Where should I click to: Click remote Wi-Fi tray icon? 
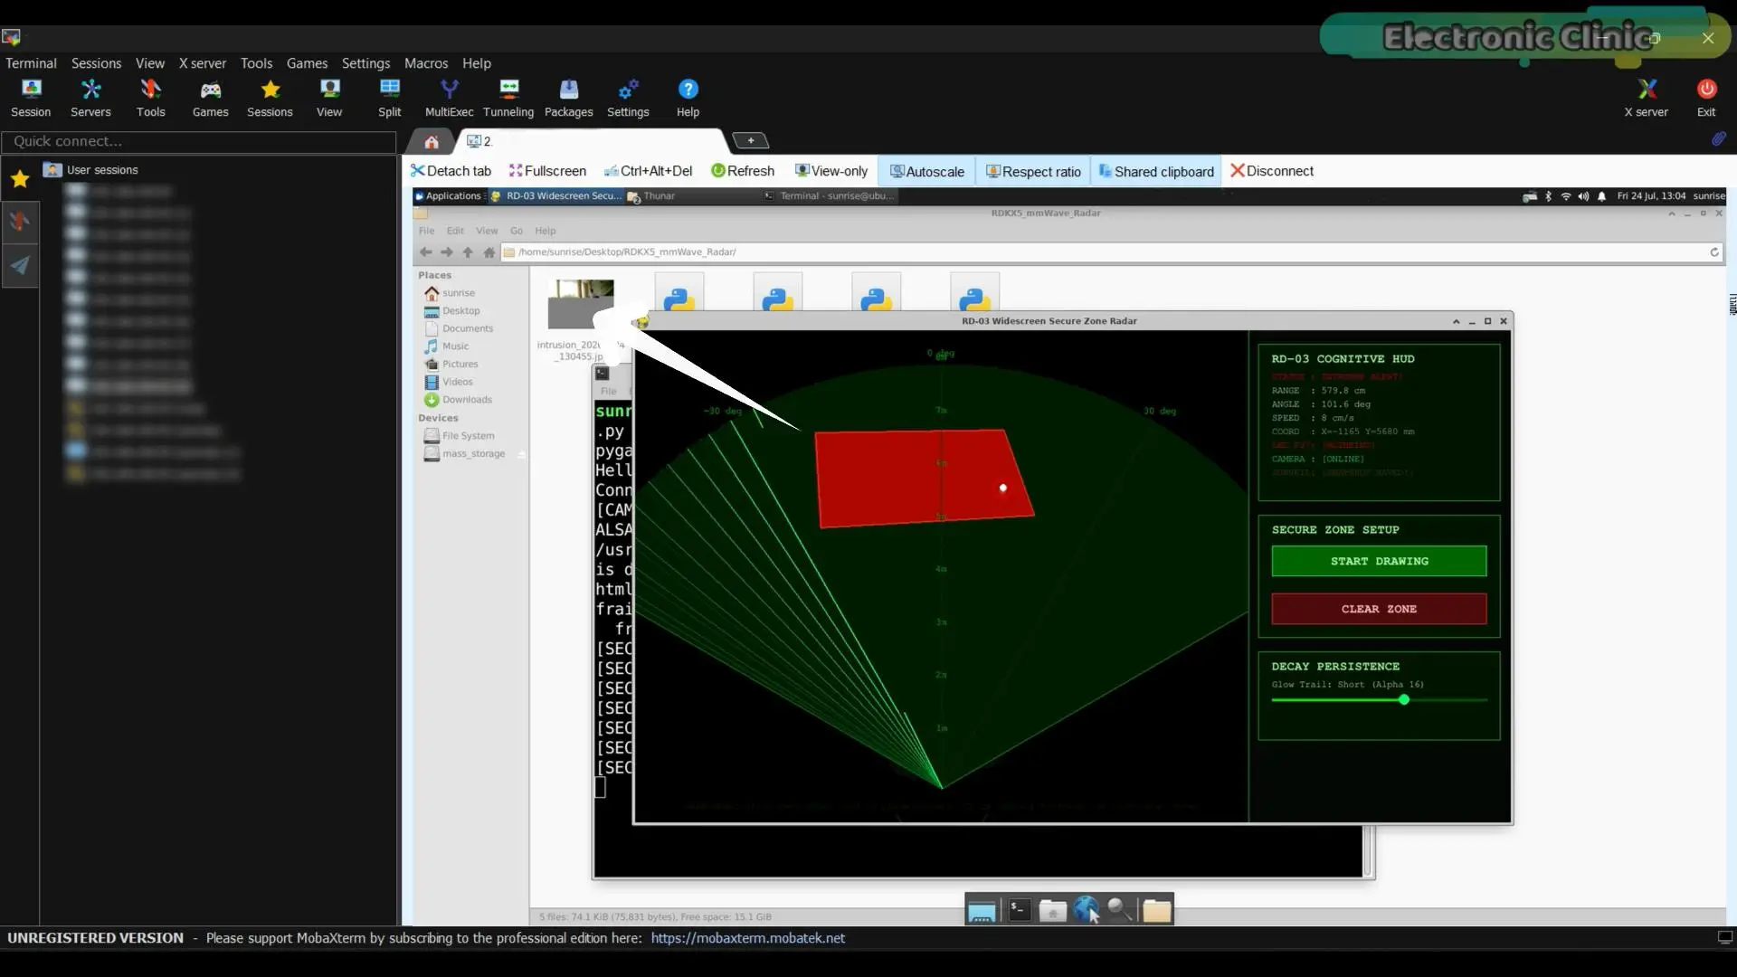point(1566,196)
